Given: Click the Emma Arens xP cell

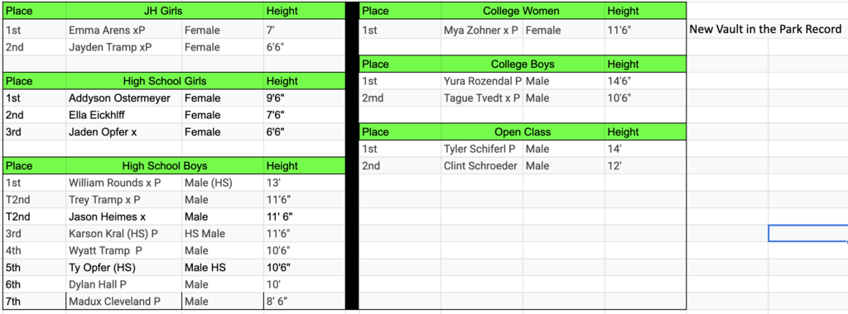Looking at the screenshot, I should [124, 31].
